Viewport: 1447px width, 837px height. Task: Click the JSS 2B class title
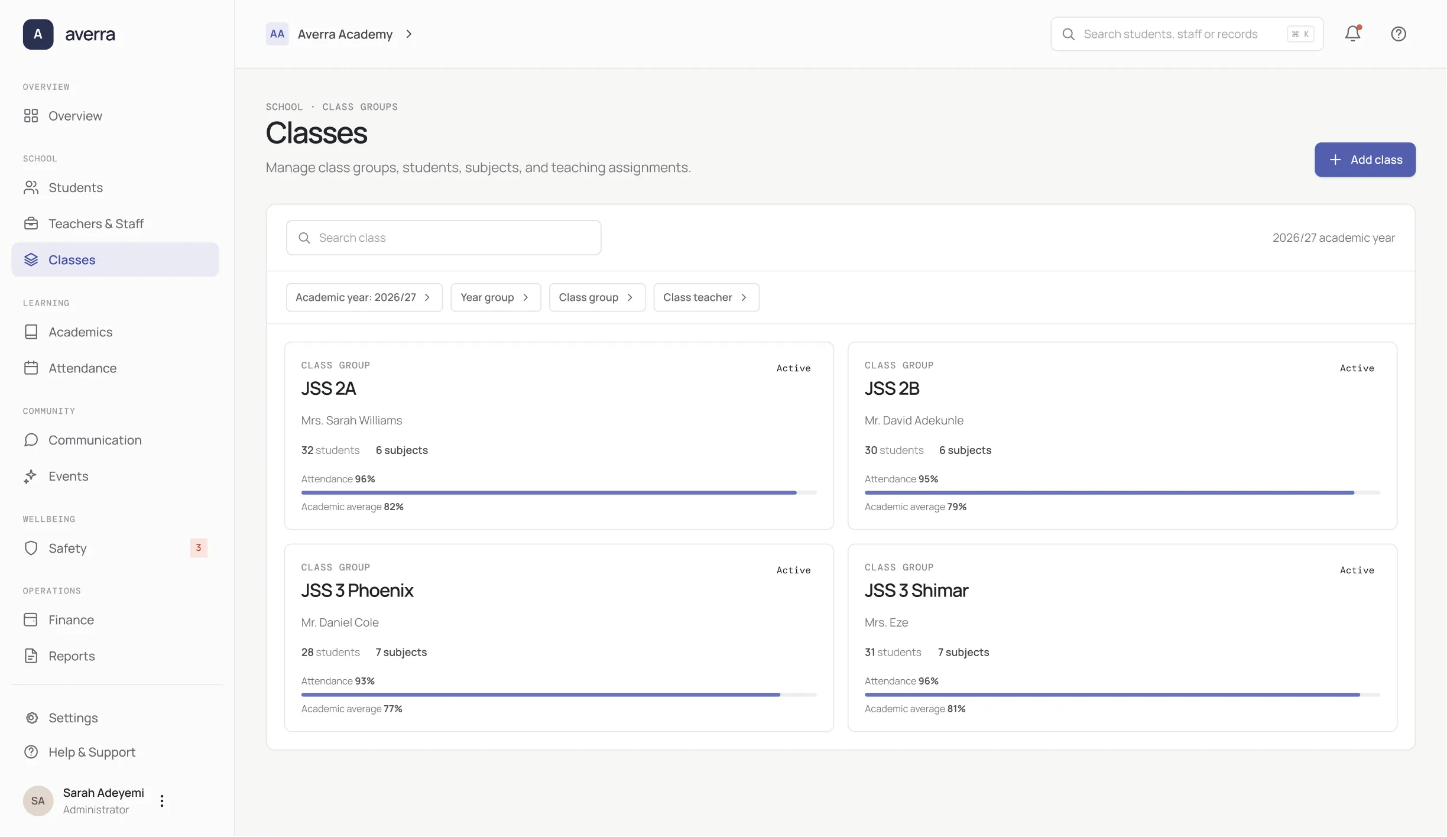[x=892, y=388]
